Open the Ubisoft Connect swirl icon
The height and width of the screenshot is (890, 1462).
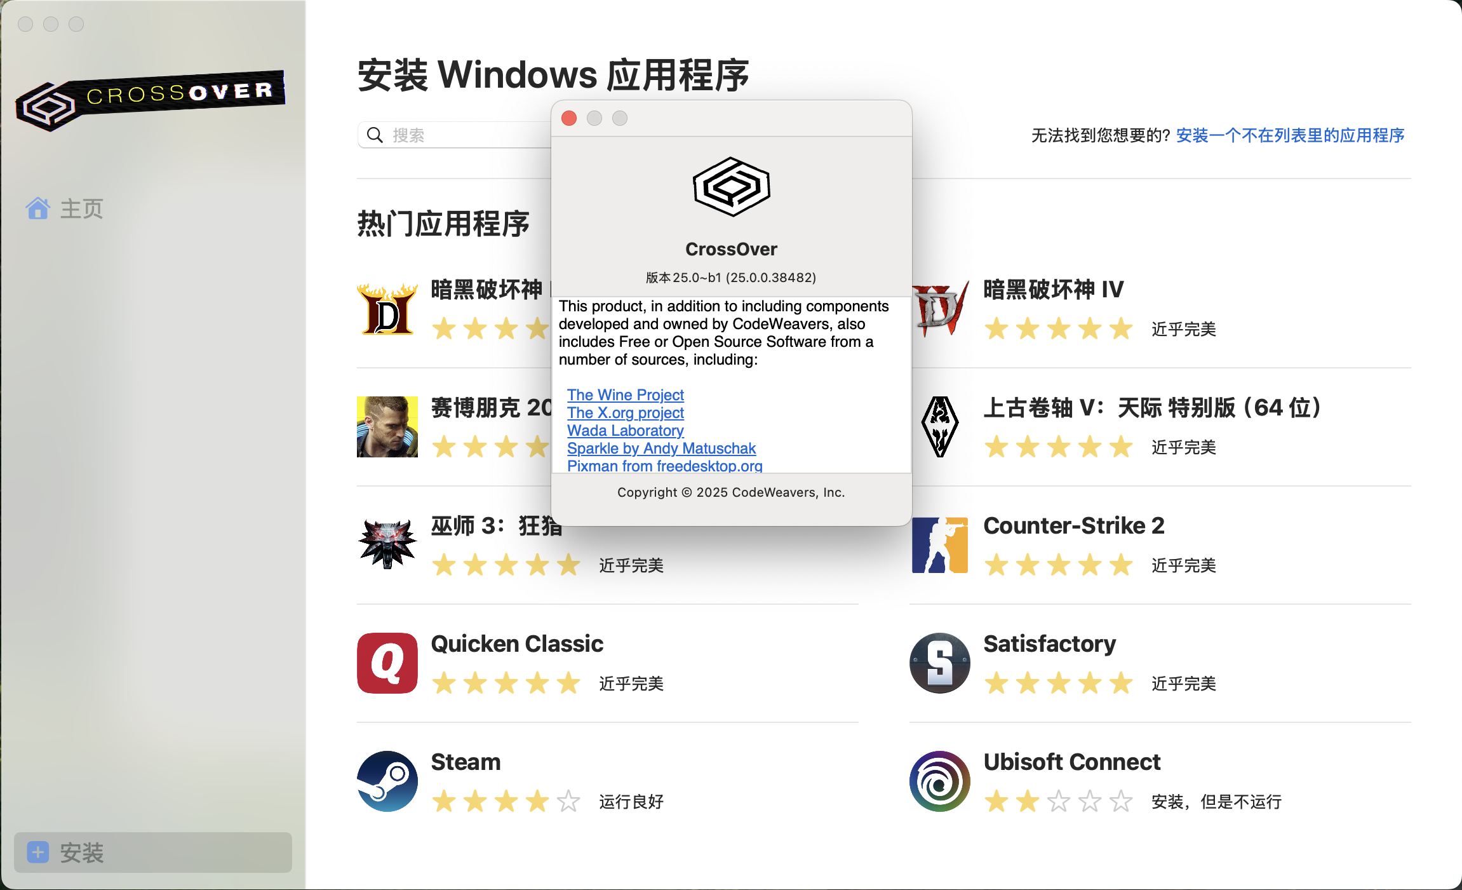click(940, 781)
